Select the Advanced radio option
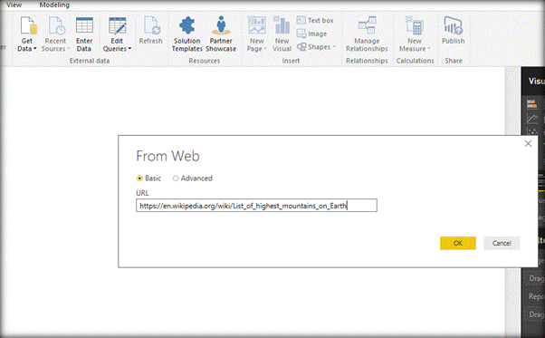The image size is (545, 338). [x=176, y=179]
